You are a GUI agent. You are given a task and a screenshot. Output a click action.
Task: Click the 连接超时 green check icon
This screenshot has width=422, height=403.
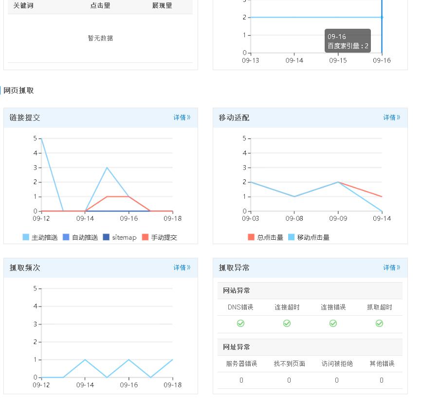tap(287, 324)
